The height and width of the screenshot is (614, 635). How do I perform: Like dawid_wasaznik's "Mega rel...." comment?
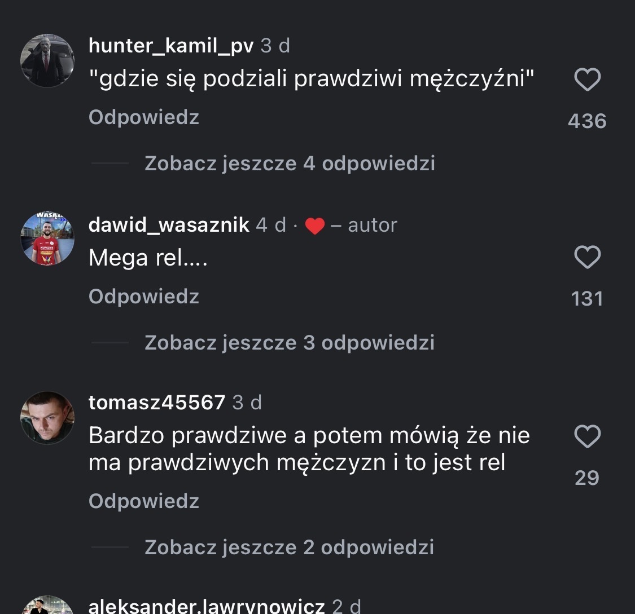[x=587, y=258]
